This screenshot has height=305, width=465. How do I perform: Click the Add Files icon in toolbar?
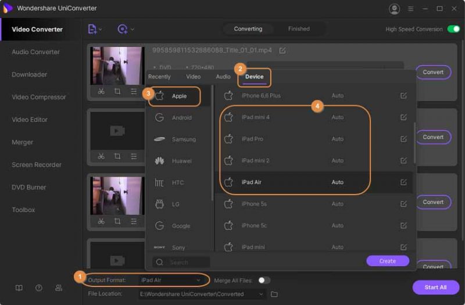[x=92, y=29]
